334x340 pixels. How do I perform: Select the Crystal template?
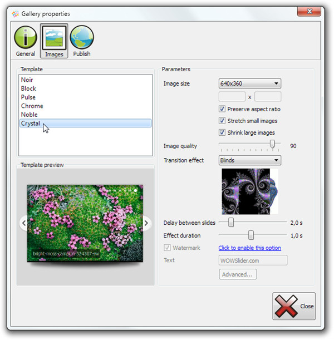[x=85, y=123]
